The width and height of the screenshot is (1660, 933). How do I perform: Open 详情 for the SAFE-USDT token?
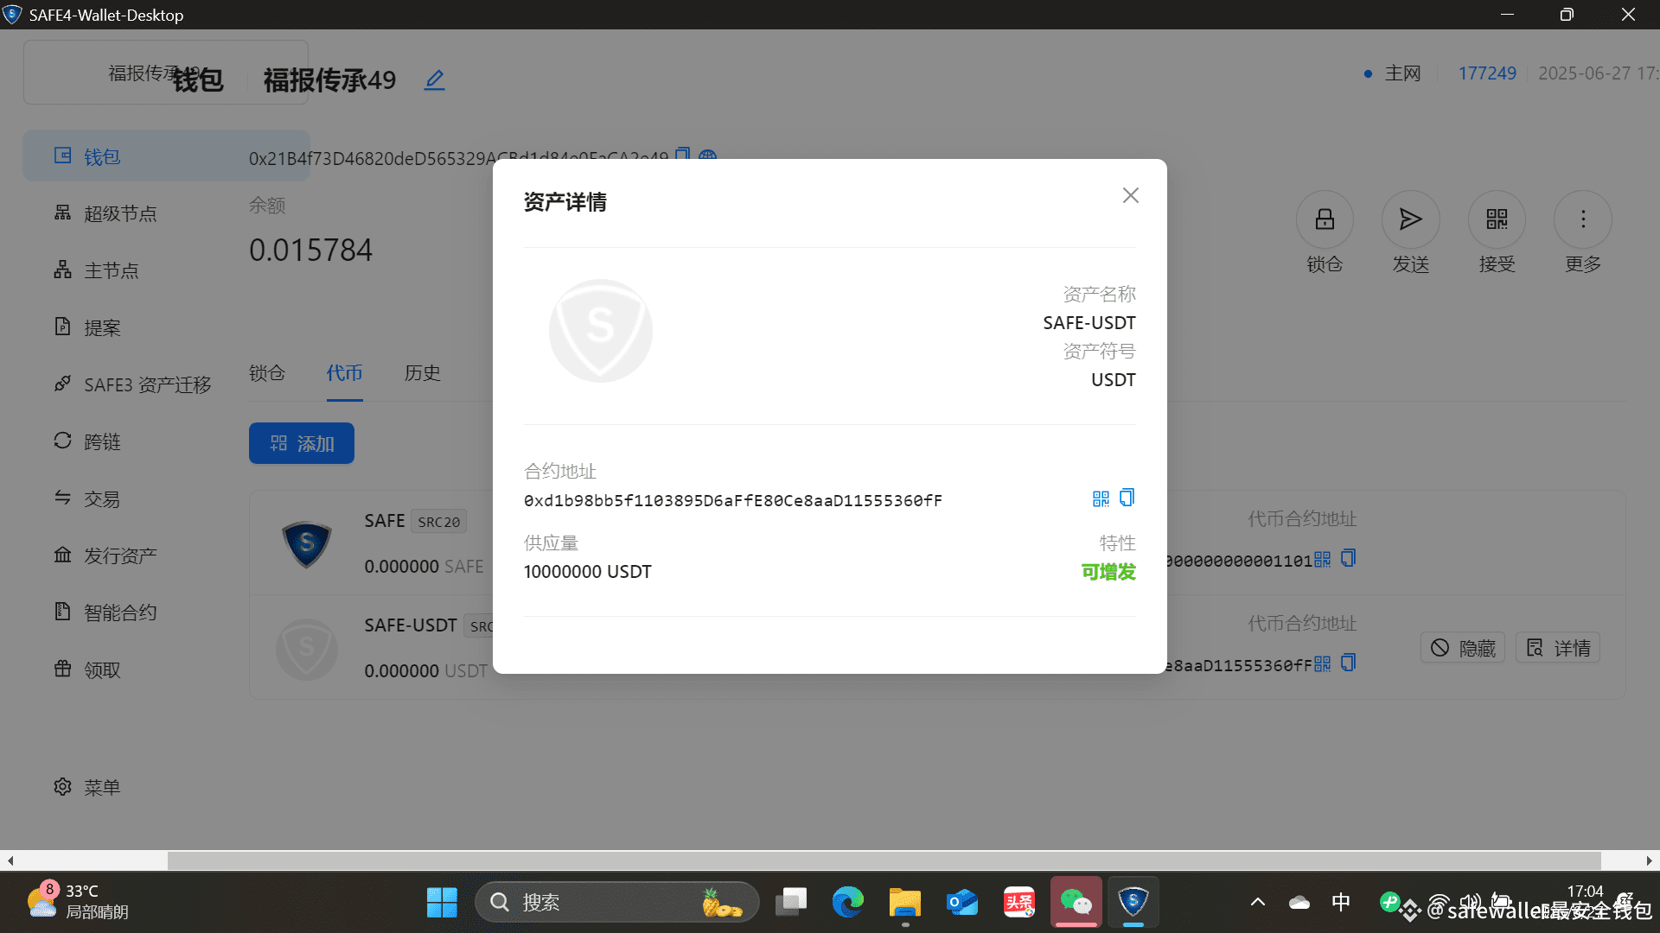1556,647
